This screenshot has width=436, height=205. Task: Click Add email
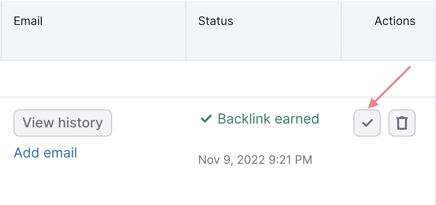[45, 153]
